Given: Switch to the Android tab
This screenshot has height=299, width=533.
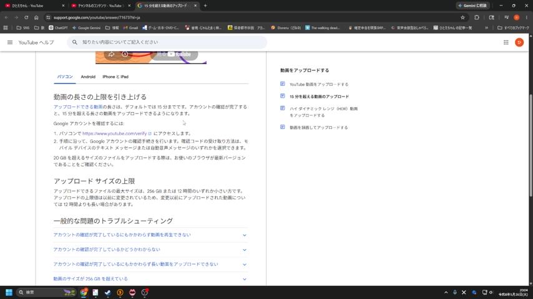Looking at the screenshot, I should [x=88, y=77].
